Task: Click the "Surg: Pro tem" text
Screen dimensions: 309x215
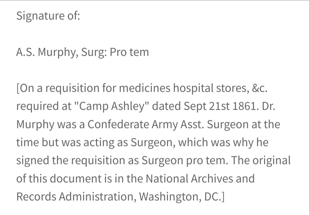Action: 115,52
